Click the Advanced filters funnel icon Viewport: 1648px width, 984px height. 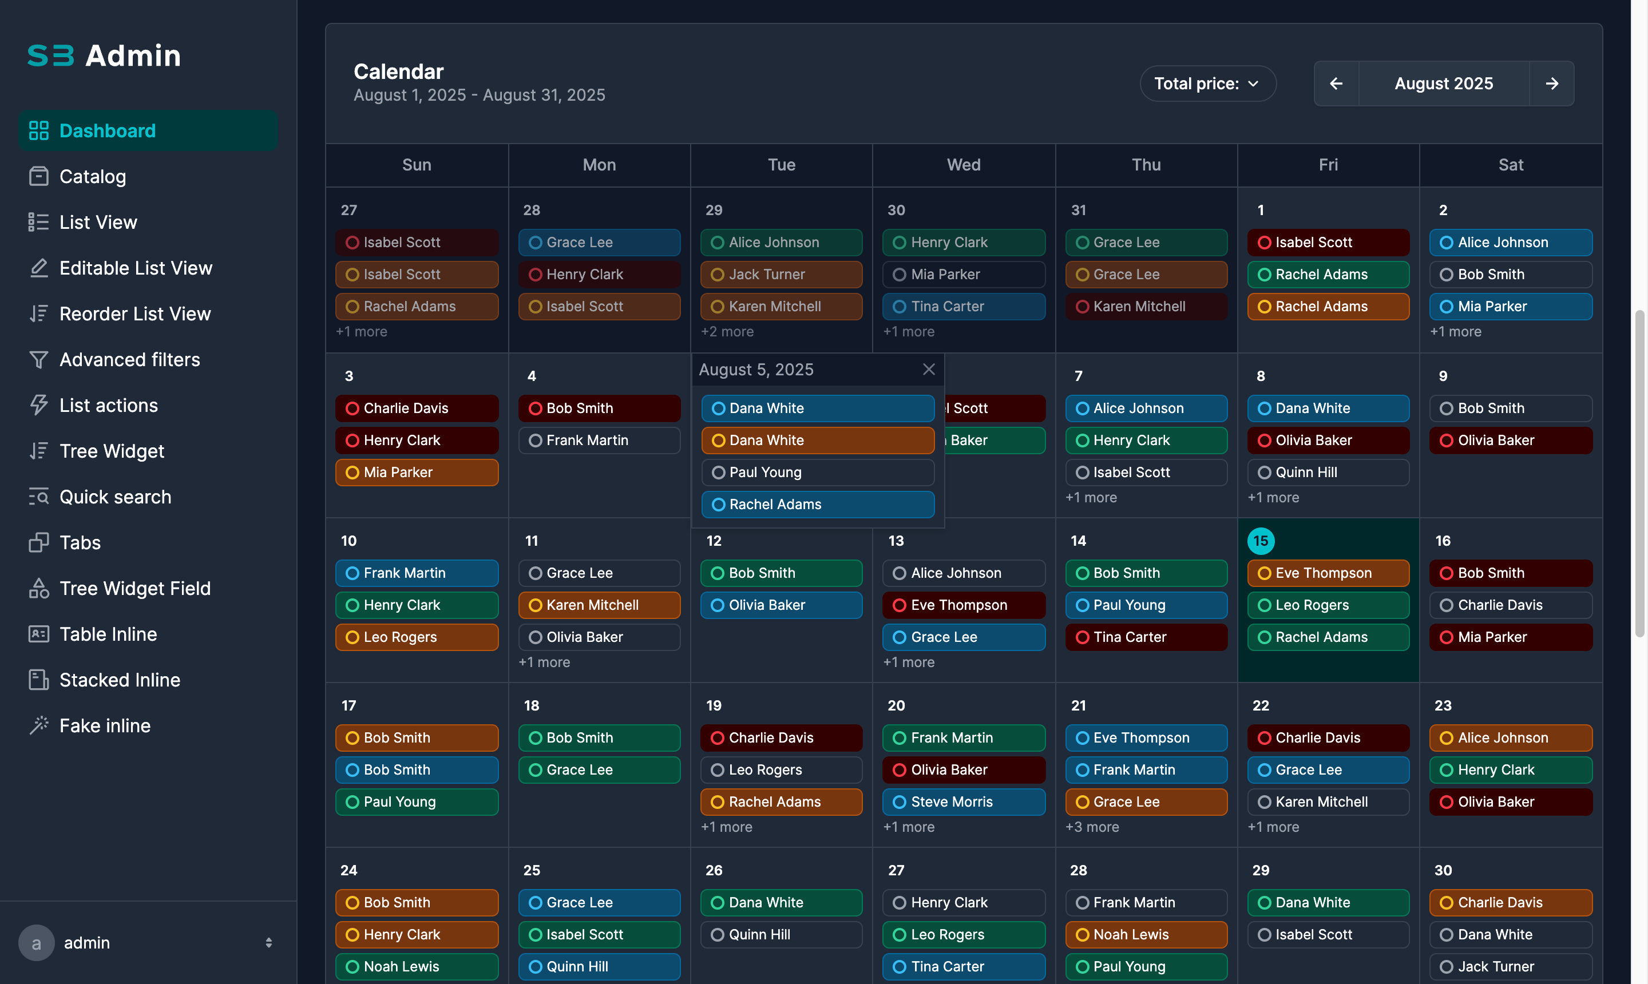click(x=38, y=359)
